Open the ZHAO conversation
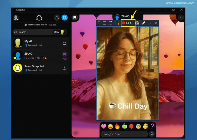 click(40, 56)
